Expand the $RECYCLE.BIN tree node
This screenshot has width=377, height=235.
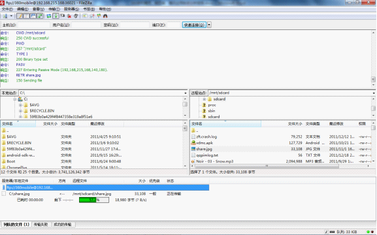20,111
